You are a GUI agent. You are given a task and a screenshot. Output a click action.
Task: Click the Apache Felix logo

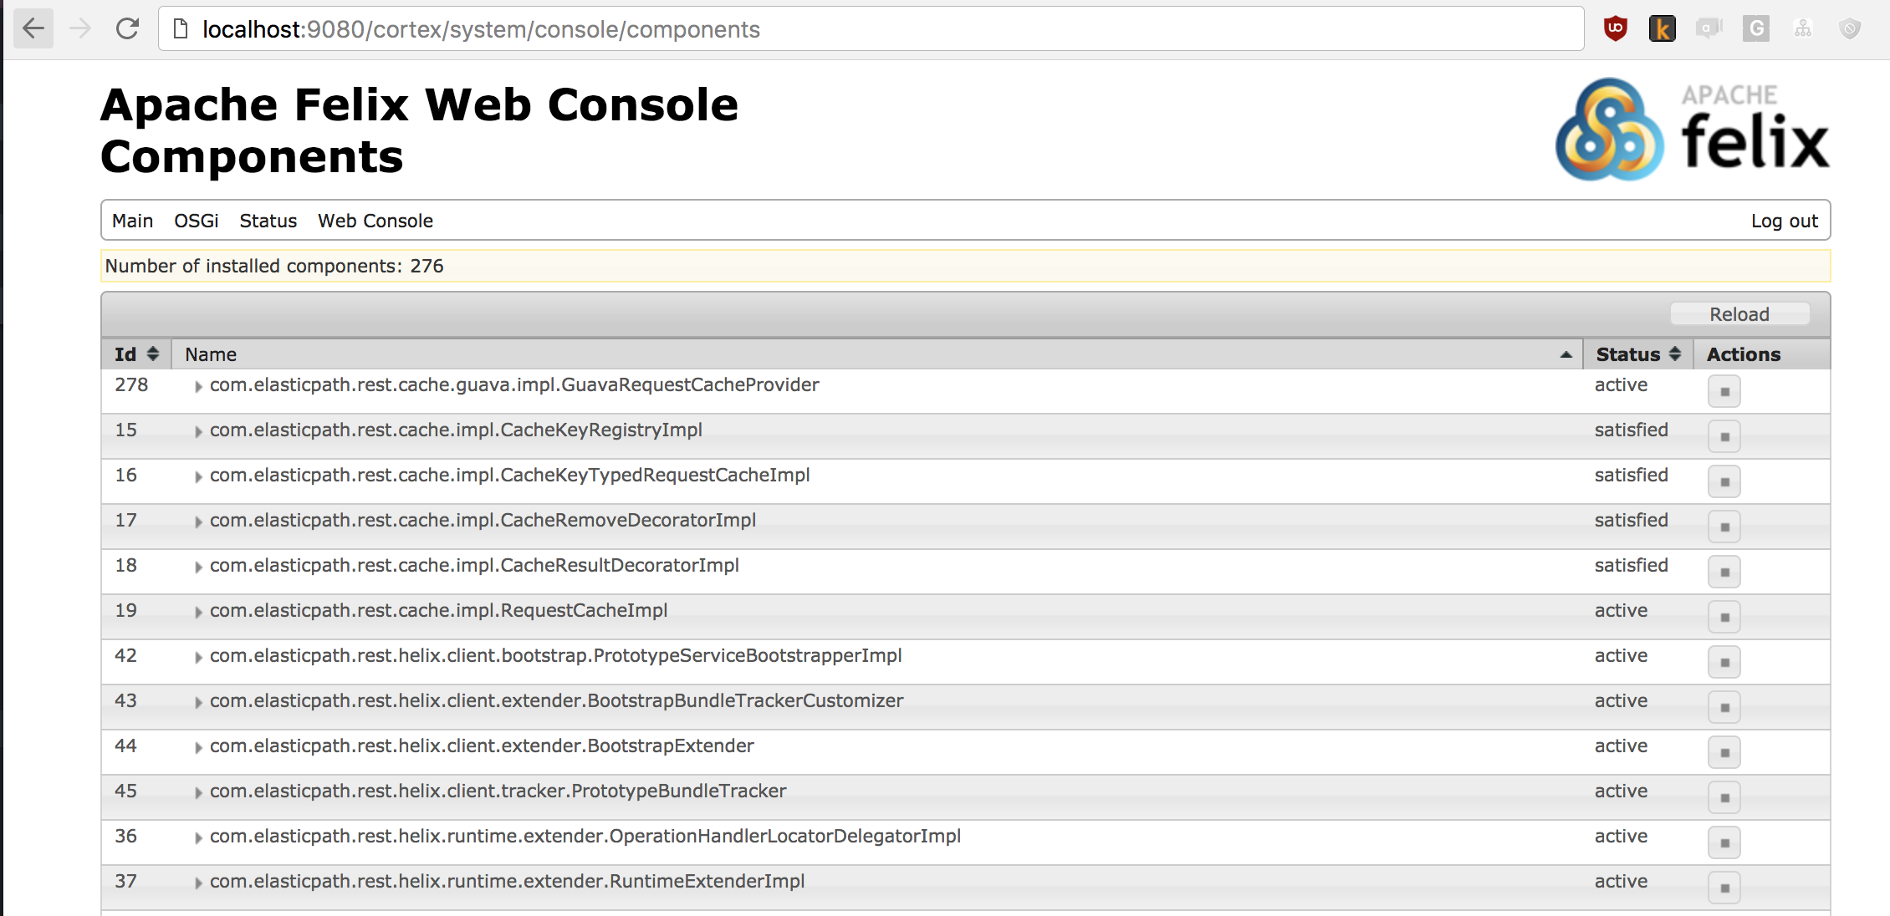point(1692,130)
